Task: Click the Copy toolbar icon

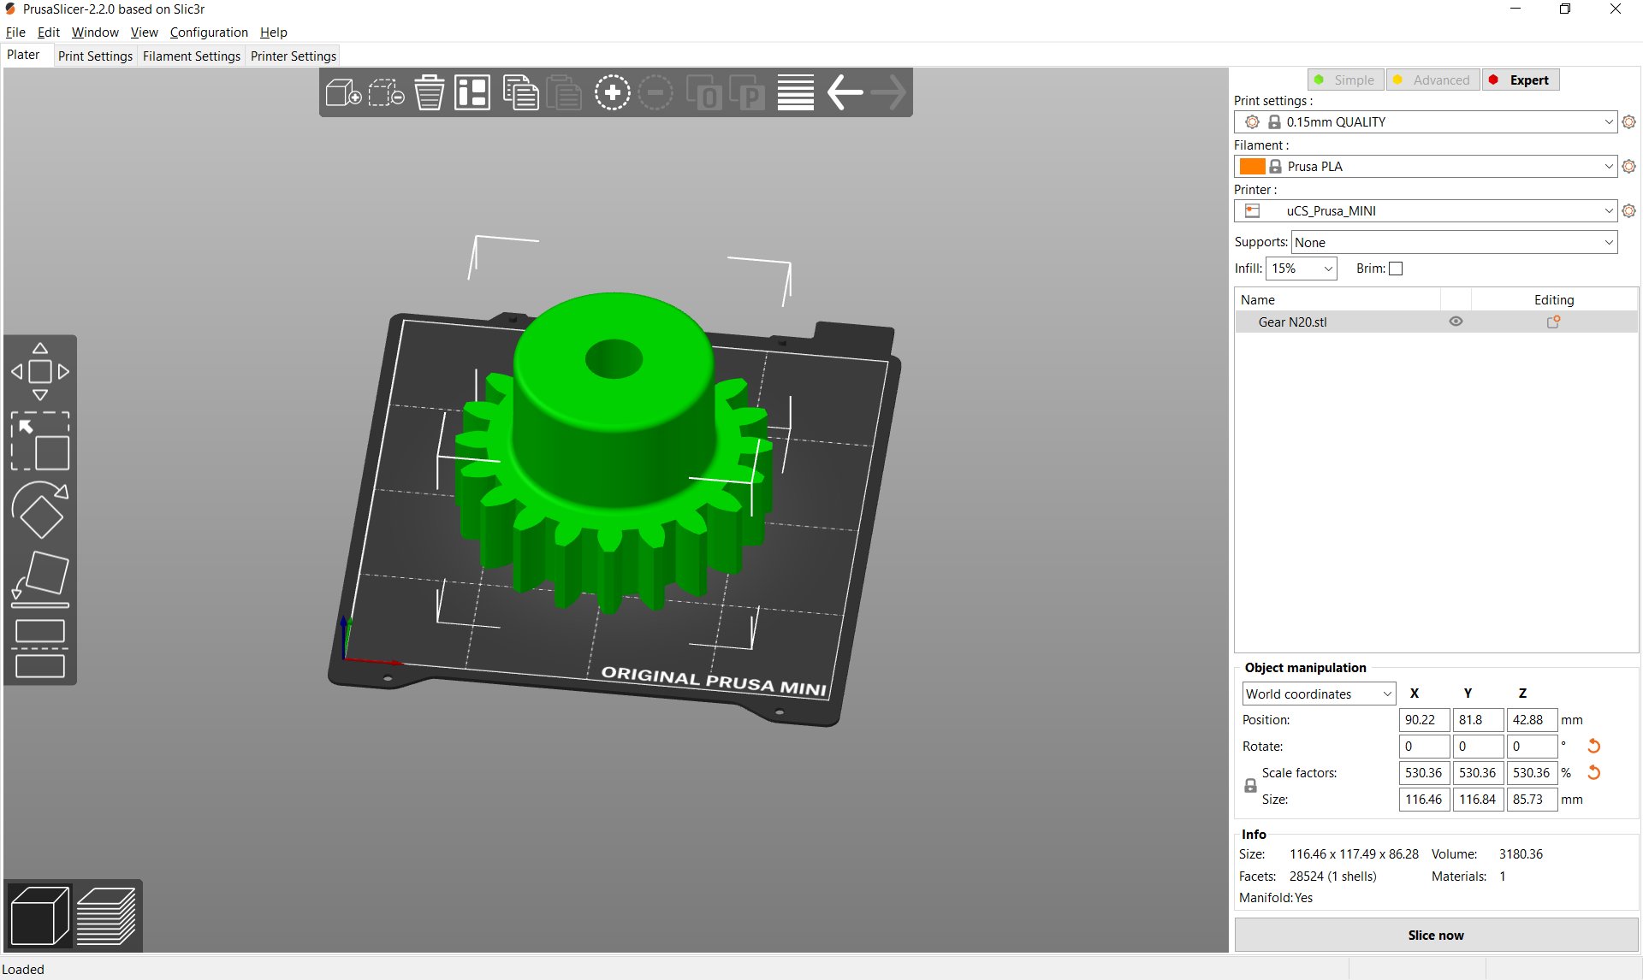Action: point(520,92)
